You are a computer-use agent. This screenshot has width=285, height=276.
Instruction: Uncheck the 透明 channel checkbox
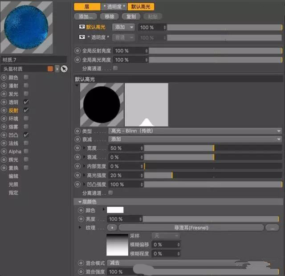[26, 102]
